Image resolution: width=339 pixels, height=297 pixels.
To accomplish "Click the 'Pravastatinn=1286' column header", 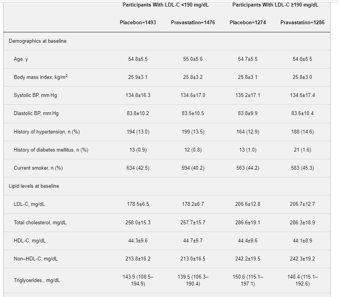I will pos(302,23).
